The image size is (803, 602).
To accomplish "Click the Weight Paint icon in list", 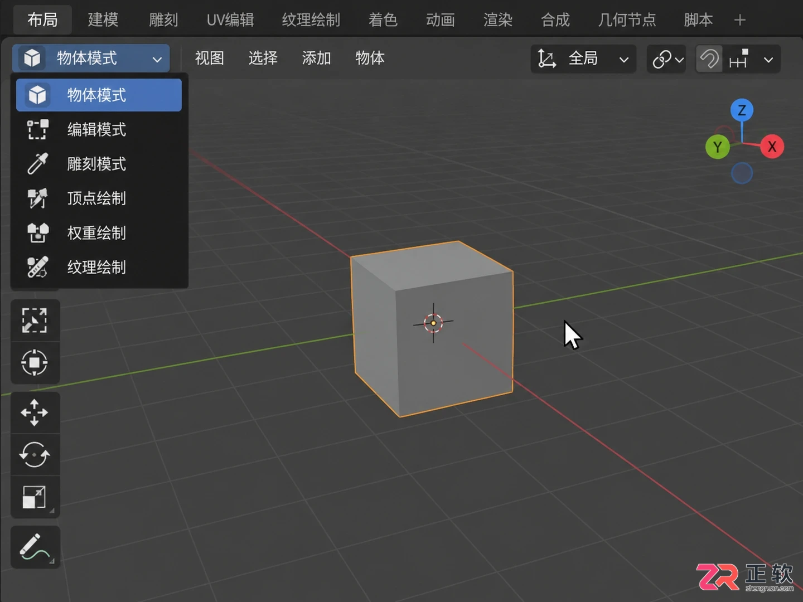I will click(38, 233).
